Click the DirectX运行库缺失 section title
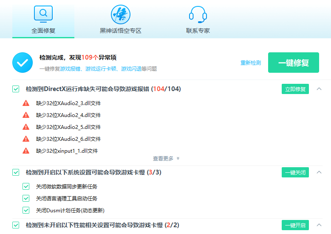The height and width of the screenshot is (234, 331). [103, 89]
